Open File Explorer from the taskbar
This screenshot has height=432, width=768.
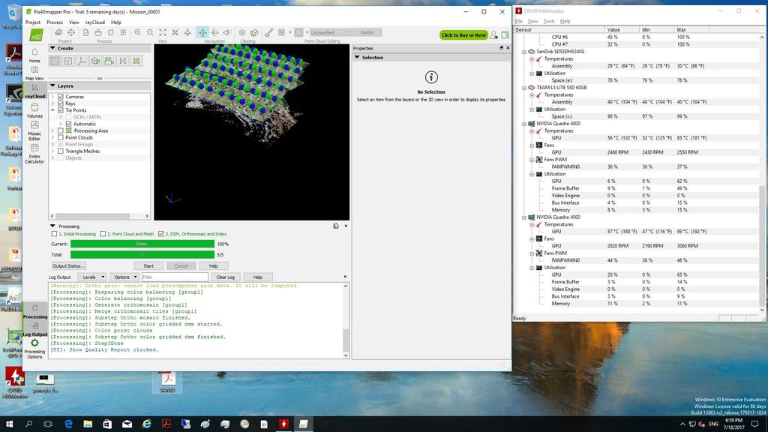click(88, 424)
